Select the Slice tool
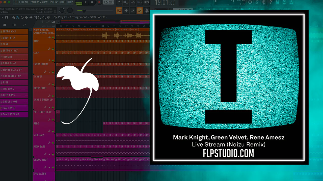Viewport: 323px width, 181px height. tap(35, 17)
